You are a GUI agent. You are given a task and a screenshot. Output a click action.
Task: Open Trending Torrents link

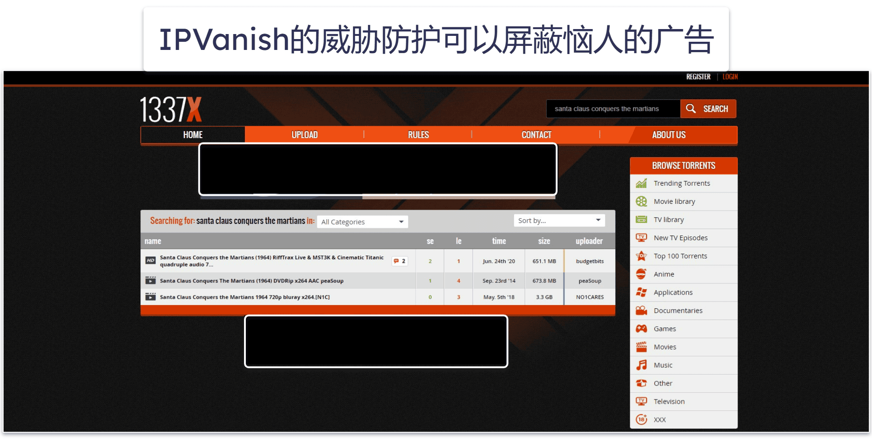(x=682, y=183)
